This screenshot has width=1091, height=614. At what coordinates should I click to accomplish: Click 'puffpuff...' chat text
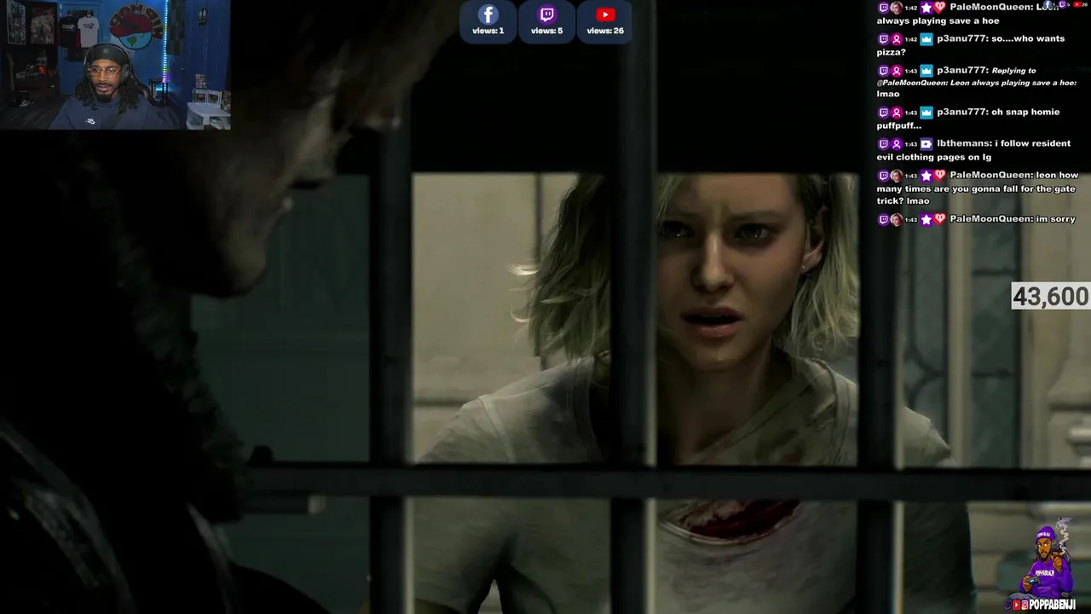click(899, 125)
